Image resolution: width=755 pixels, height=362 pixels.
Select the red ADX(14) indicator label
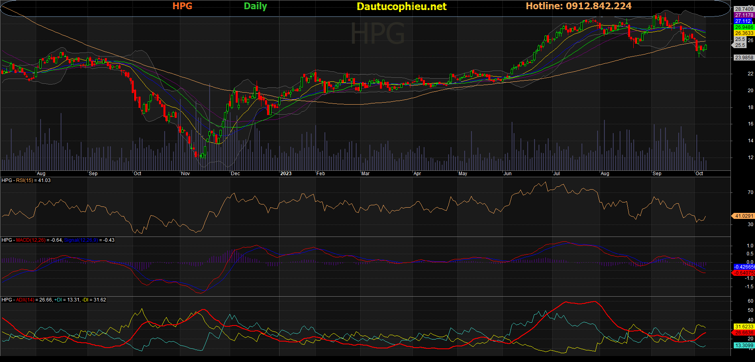(25, 300)
